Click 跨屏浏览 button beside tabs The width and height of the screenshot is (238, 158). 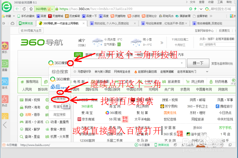(26, 23)
